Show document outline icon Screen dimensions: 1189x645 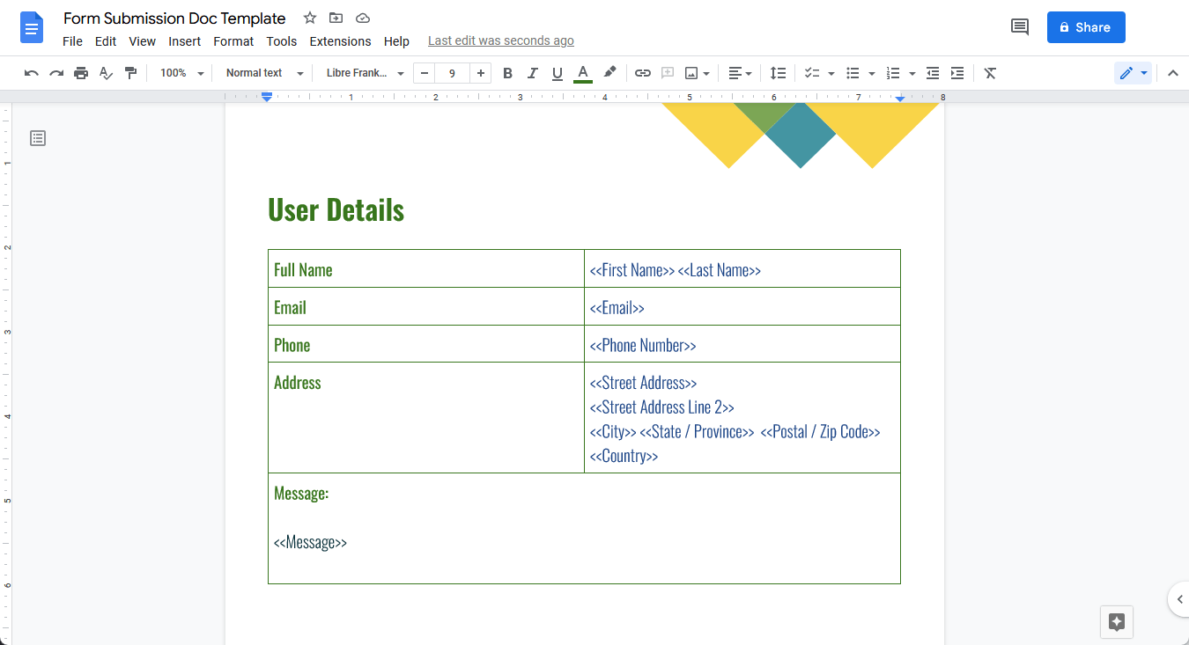tap(38, 138)
